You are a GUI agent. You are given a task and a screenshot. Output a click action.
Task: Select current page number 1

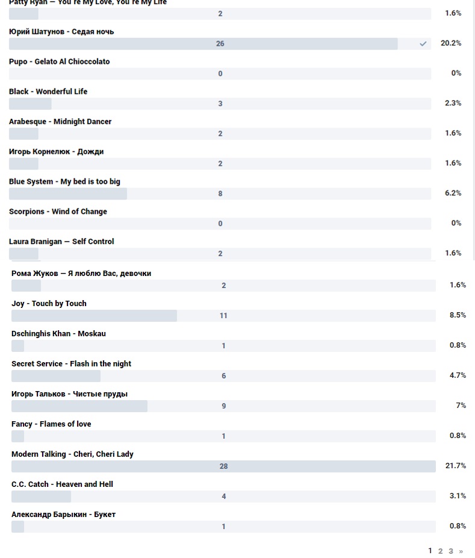[x=430, y=551]
